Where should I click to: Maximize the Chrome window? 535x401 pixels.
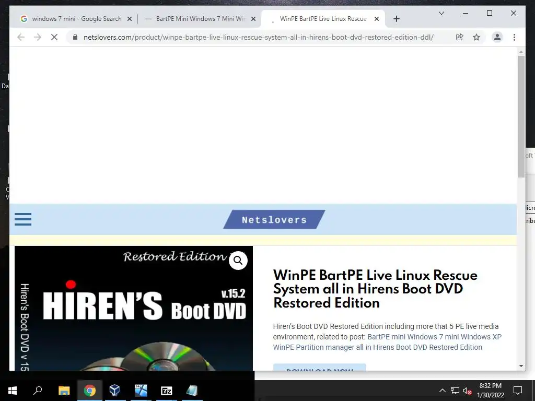489,13
